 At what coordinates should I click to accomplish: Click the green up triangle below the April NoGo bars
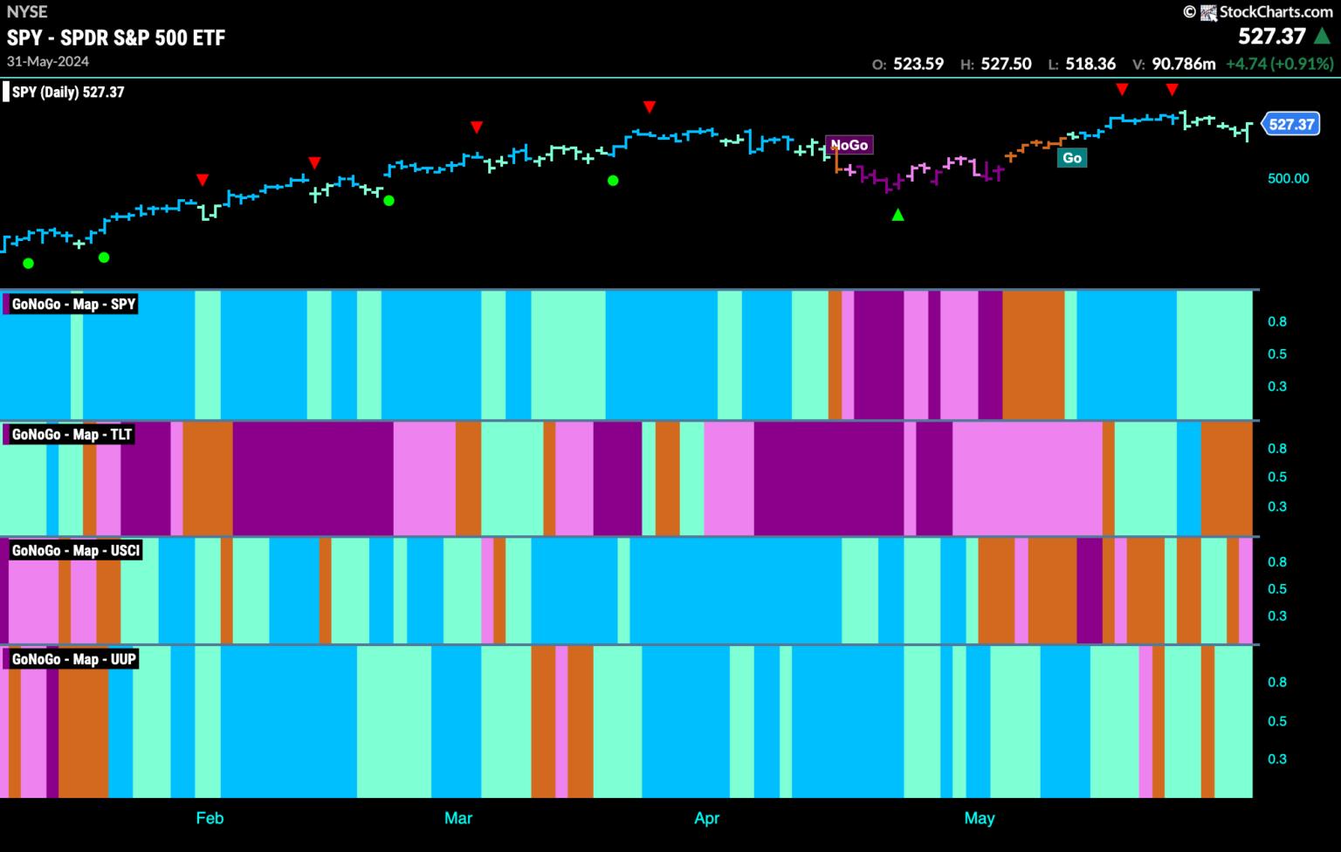(897, 215)
